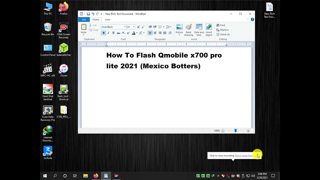Screen dimensions: 320x180
Task: Click Insert object
Action: pyautogui.click(x=209, y=30)
